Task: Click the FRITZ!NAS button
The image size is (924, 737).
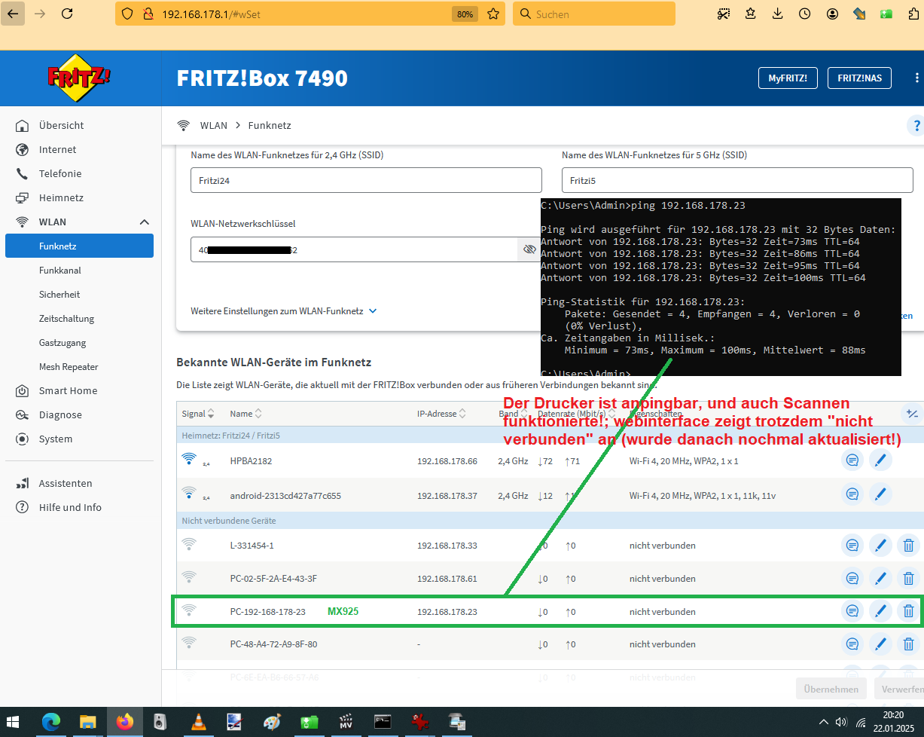Action: point(859,78)
